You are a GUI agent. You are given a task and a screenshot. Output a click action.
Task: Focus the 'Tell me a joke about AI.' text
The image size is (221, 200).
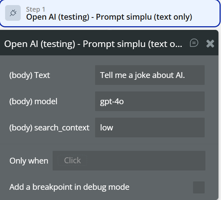coord(142,75)
